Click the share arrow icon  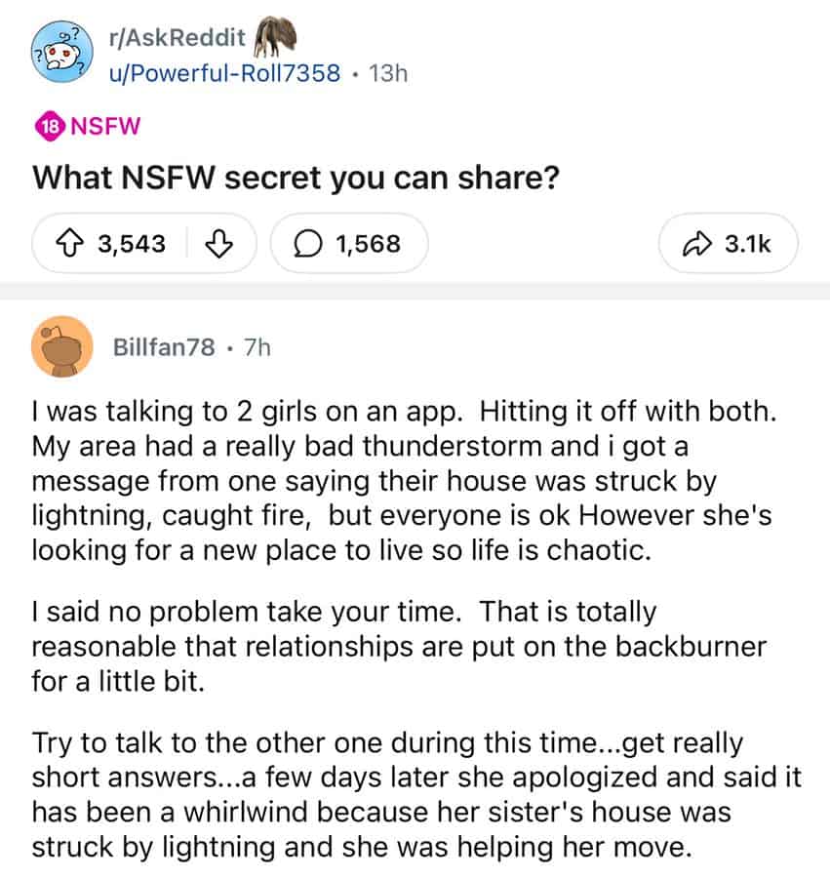pos(696,243)
